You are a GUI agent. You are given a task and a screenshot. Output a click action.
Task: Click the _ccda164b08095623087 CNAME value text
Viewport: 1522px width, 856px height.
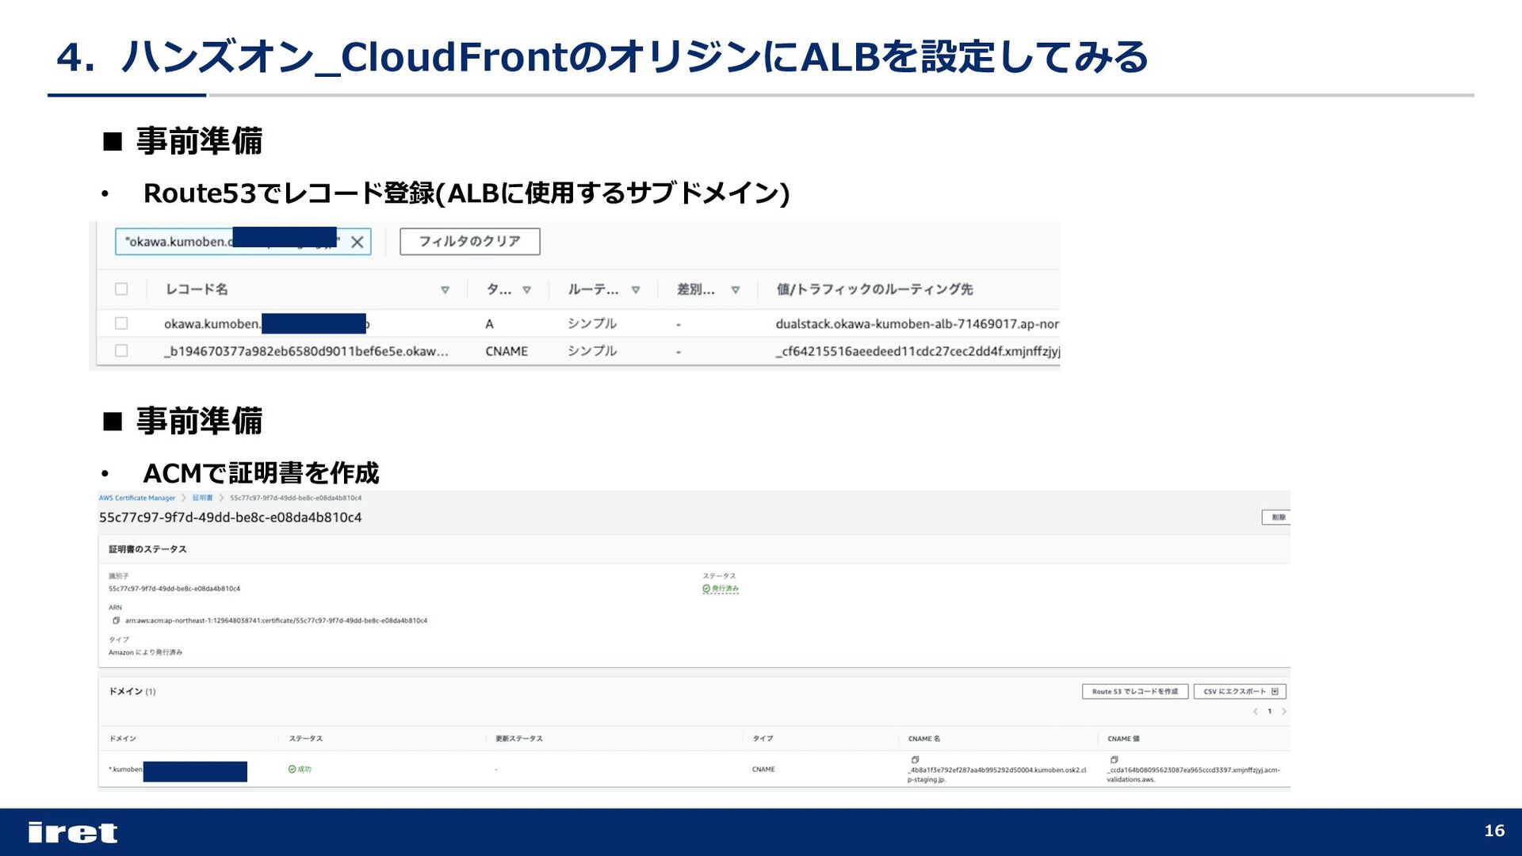point(1193,774)
